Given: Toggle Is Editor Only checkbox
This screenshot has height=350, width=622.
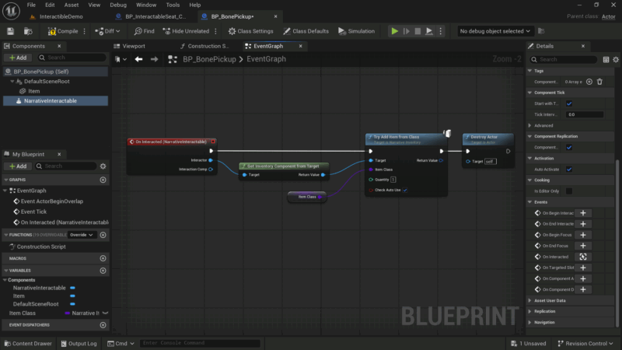Looking at the screenshot, I should click(x=569, y=191).
